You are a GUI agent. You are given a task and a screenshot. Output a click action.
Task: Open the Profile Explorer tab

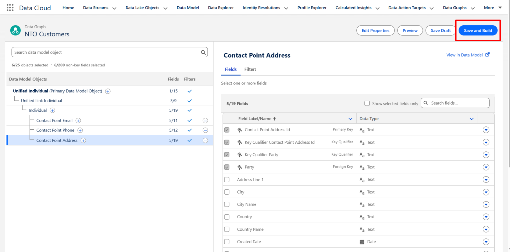tap(312, 8)
